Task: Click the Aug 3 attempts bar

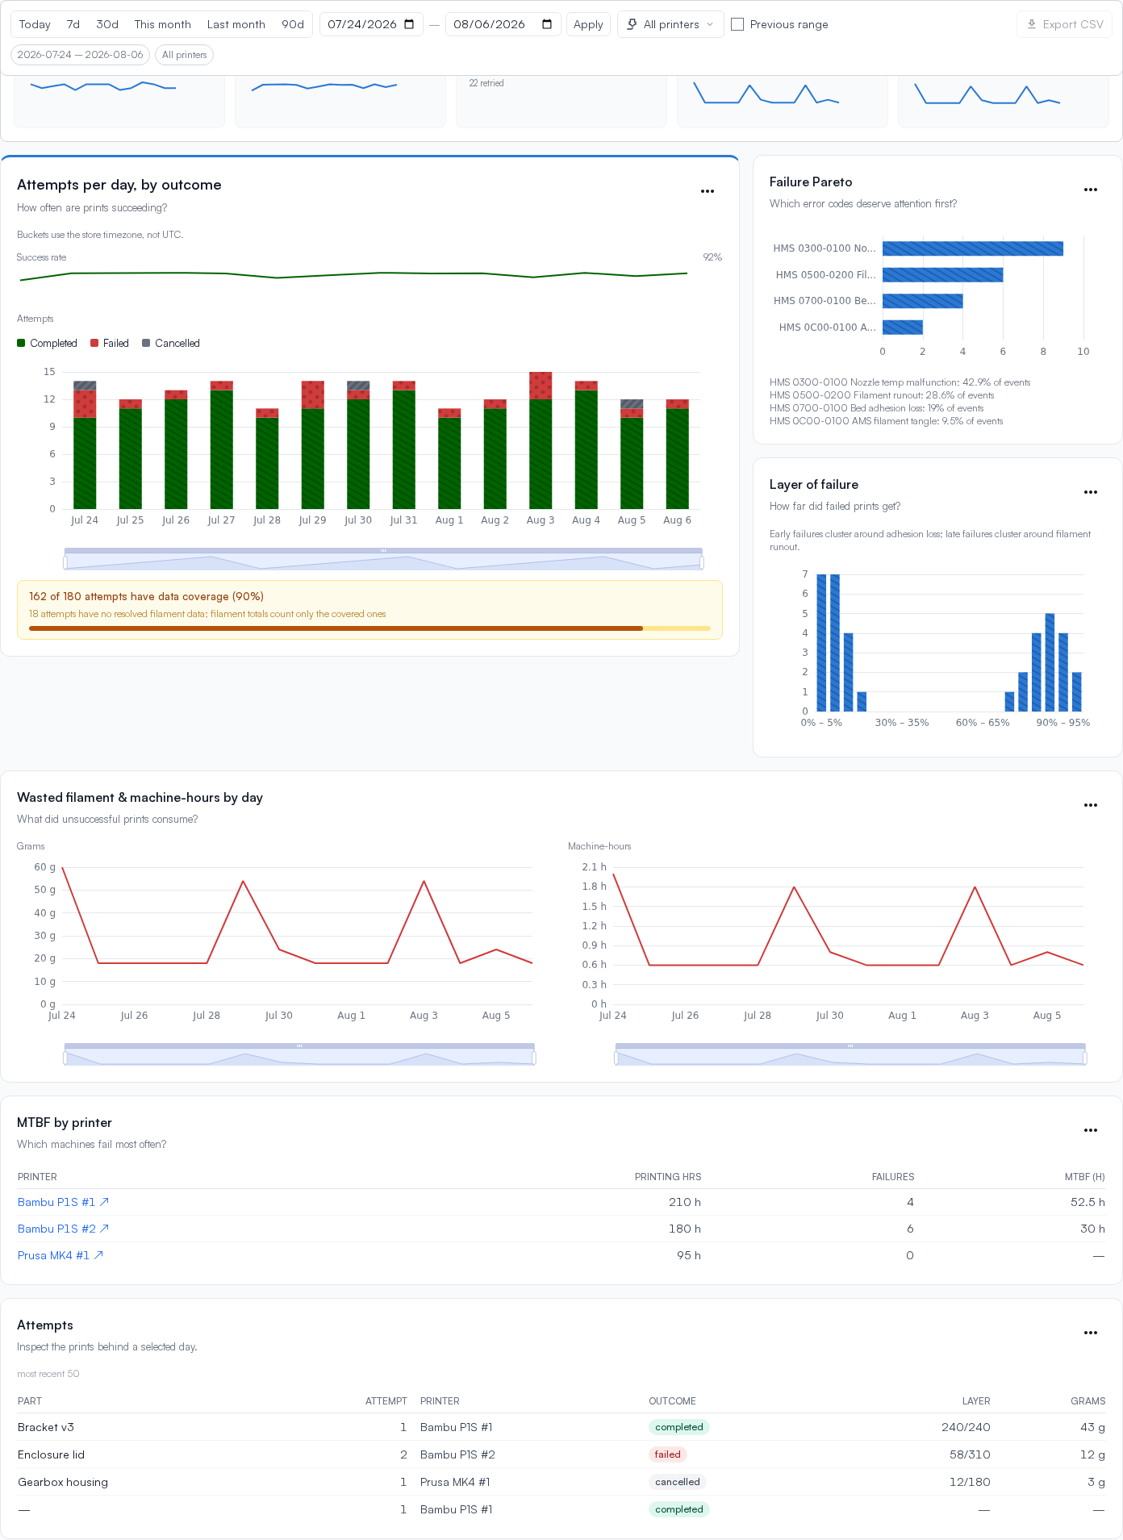Action: coord(541,440)
